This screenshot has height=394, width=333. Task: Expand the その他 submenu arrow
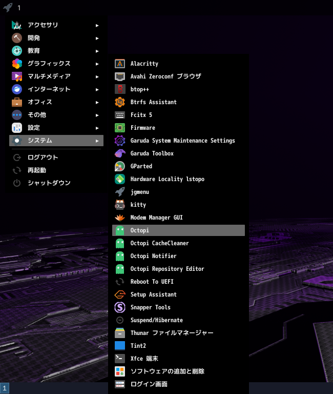click(97, 115)
